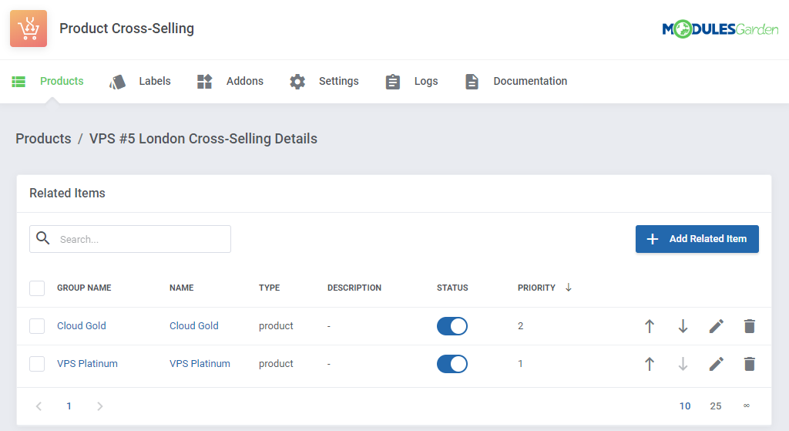Open the Logs tab

pos(426,81)
